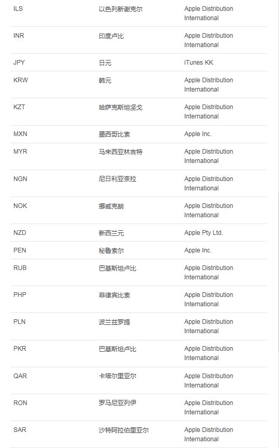Click the PLN currency code

[20, 322]
